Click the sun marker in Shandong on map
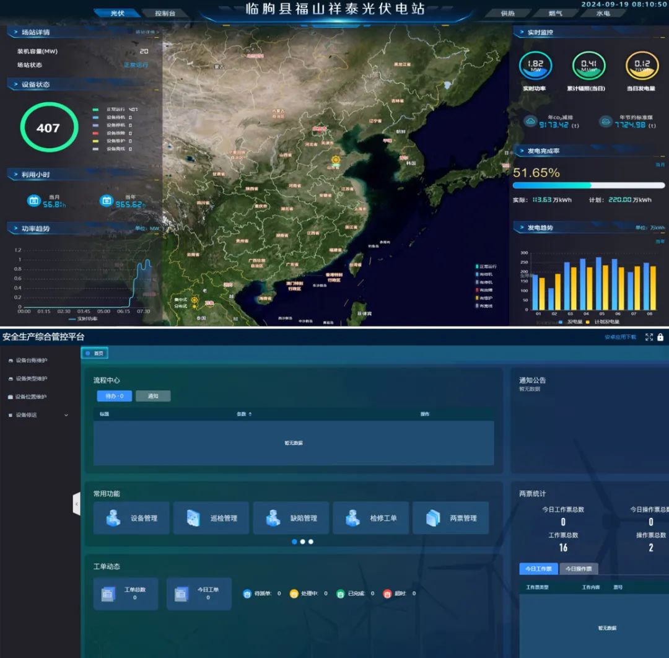Screen dimensions: 669x658 point(336,160)
